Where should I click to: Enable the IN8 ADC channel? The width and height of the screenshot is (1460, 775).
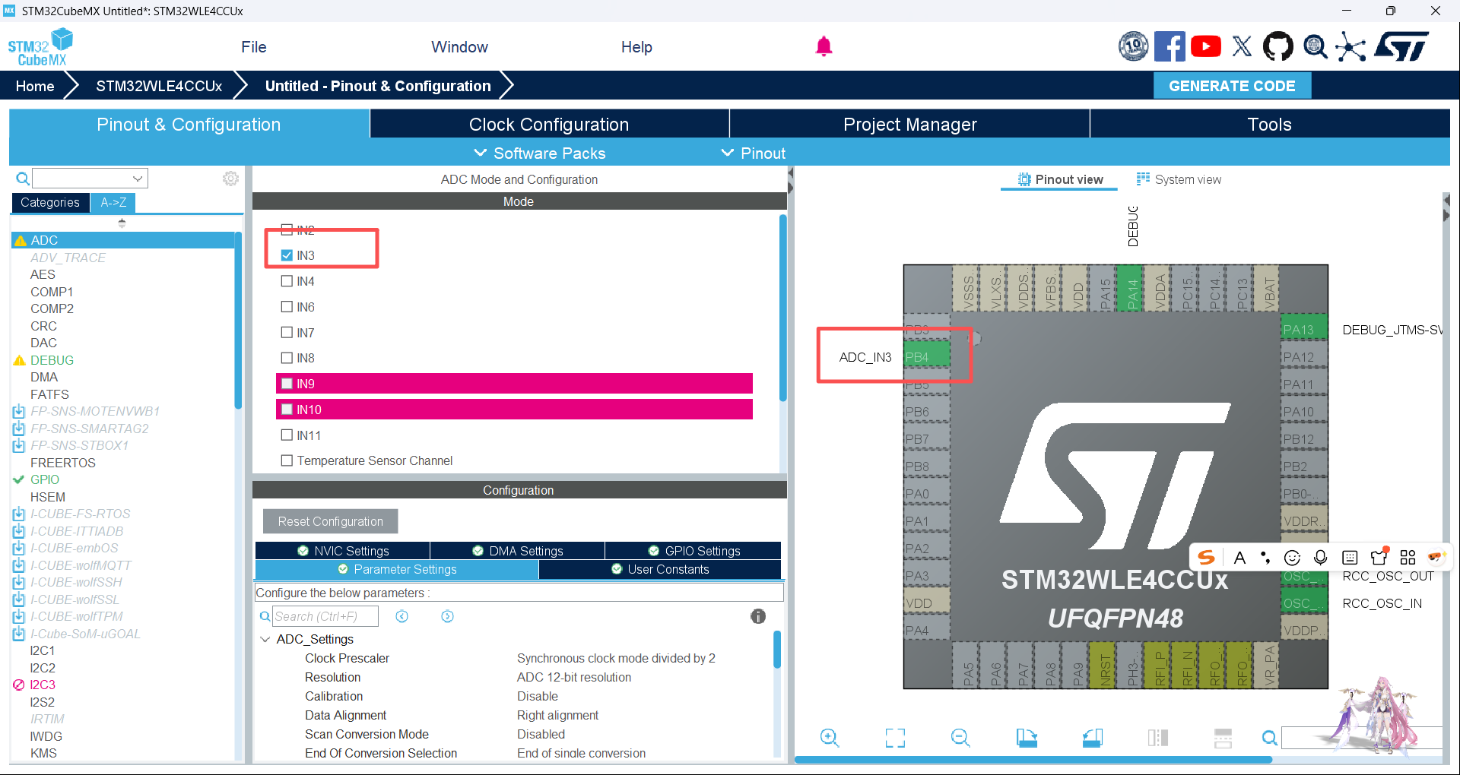287,358
